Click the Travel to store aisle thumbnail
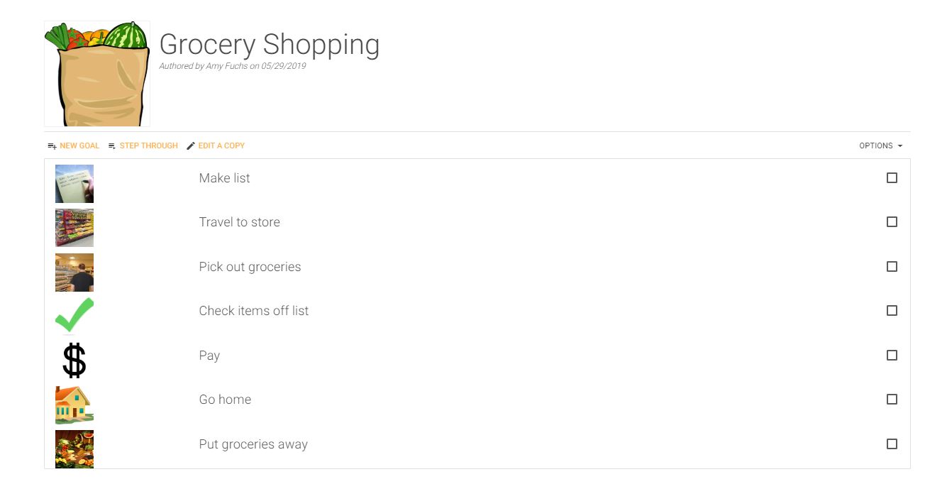The width and height of the screenshot is (947, 484). pos(74,228)
